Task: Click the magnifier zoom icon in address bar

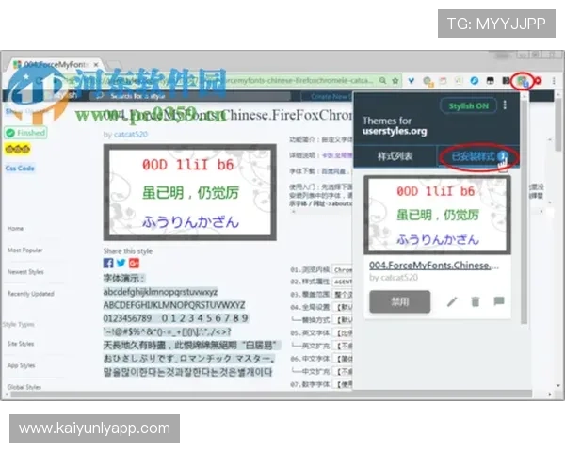Action: [382, 80]
